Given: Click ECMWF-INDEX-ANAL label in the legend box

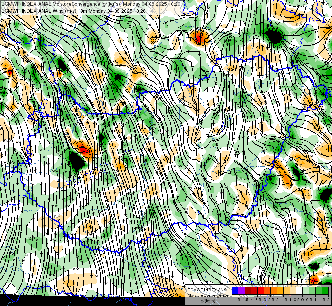Looking at the screenshot, I should click(208, 290).
